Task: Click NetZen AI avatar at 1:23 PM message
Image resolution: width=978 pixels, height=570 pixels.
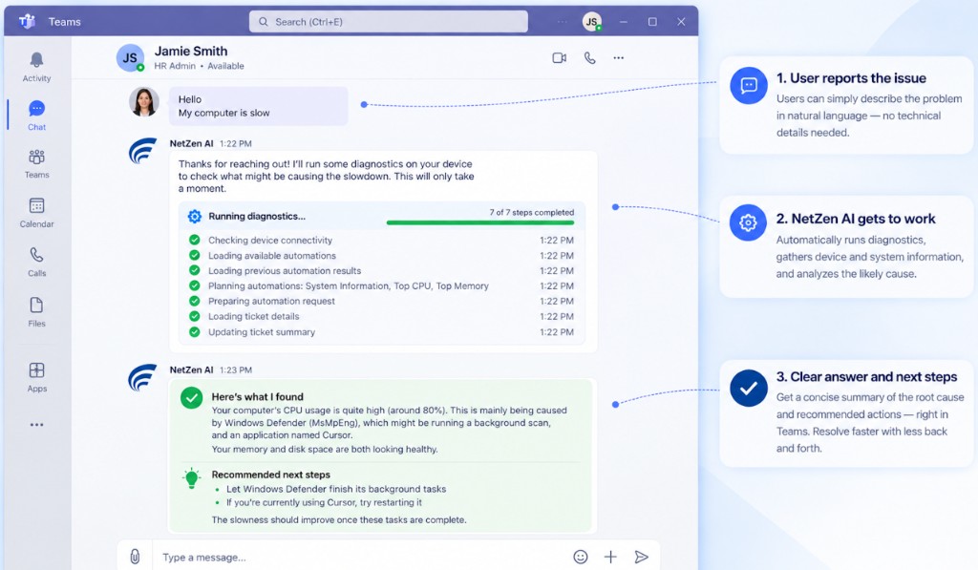Action: [143, 378]
